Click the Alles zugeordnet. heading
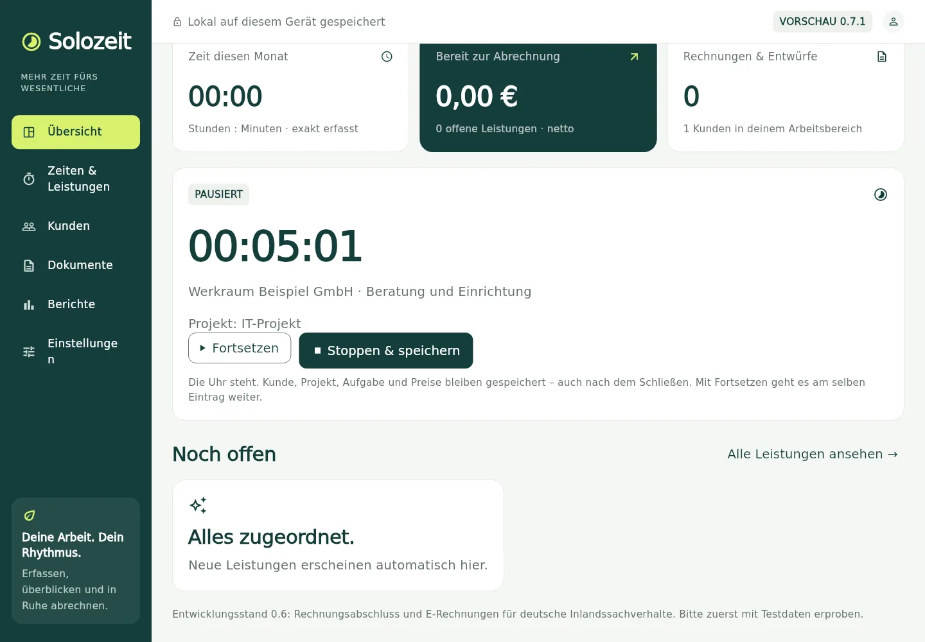Viewport: 925px width, 642px height. pyautogui.click(x=271, y=537)
